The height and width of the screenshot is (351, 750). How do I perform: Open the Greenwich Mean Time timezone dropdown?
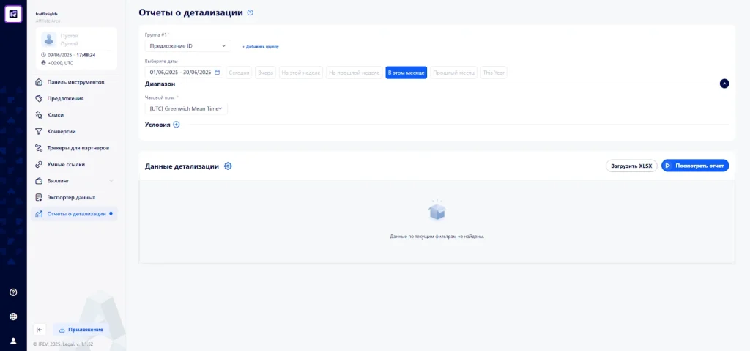(187, 108)
